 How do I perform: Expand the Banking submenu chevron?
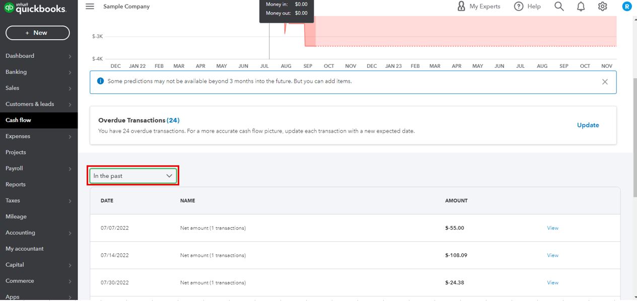[70, 72]
